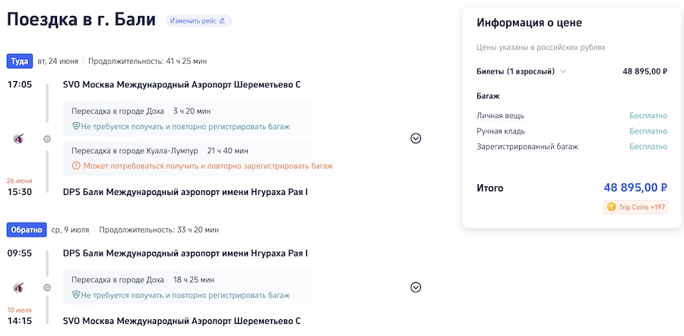Image resolution: width=684 pixels, height=336 pixels.
Task: Click the Trip Coins gold coin icon
Action: point(611,206)
